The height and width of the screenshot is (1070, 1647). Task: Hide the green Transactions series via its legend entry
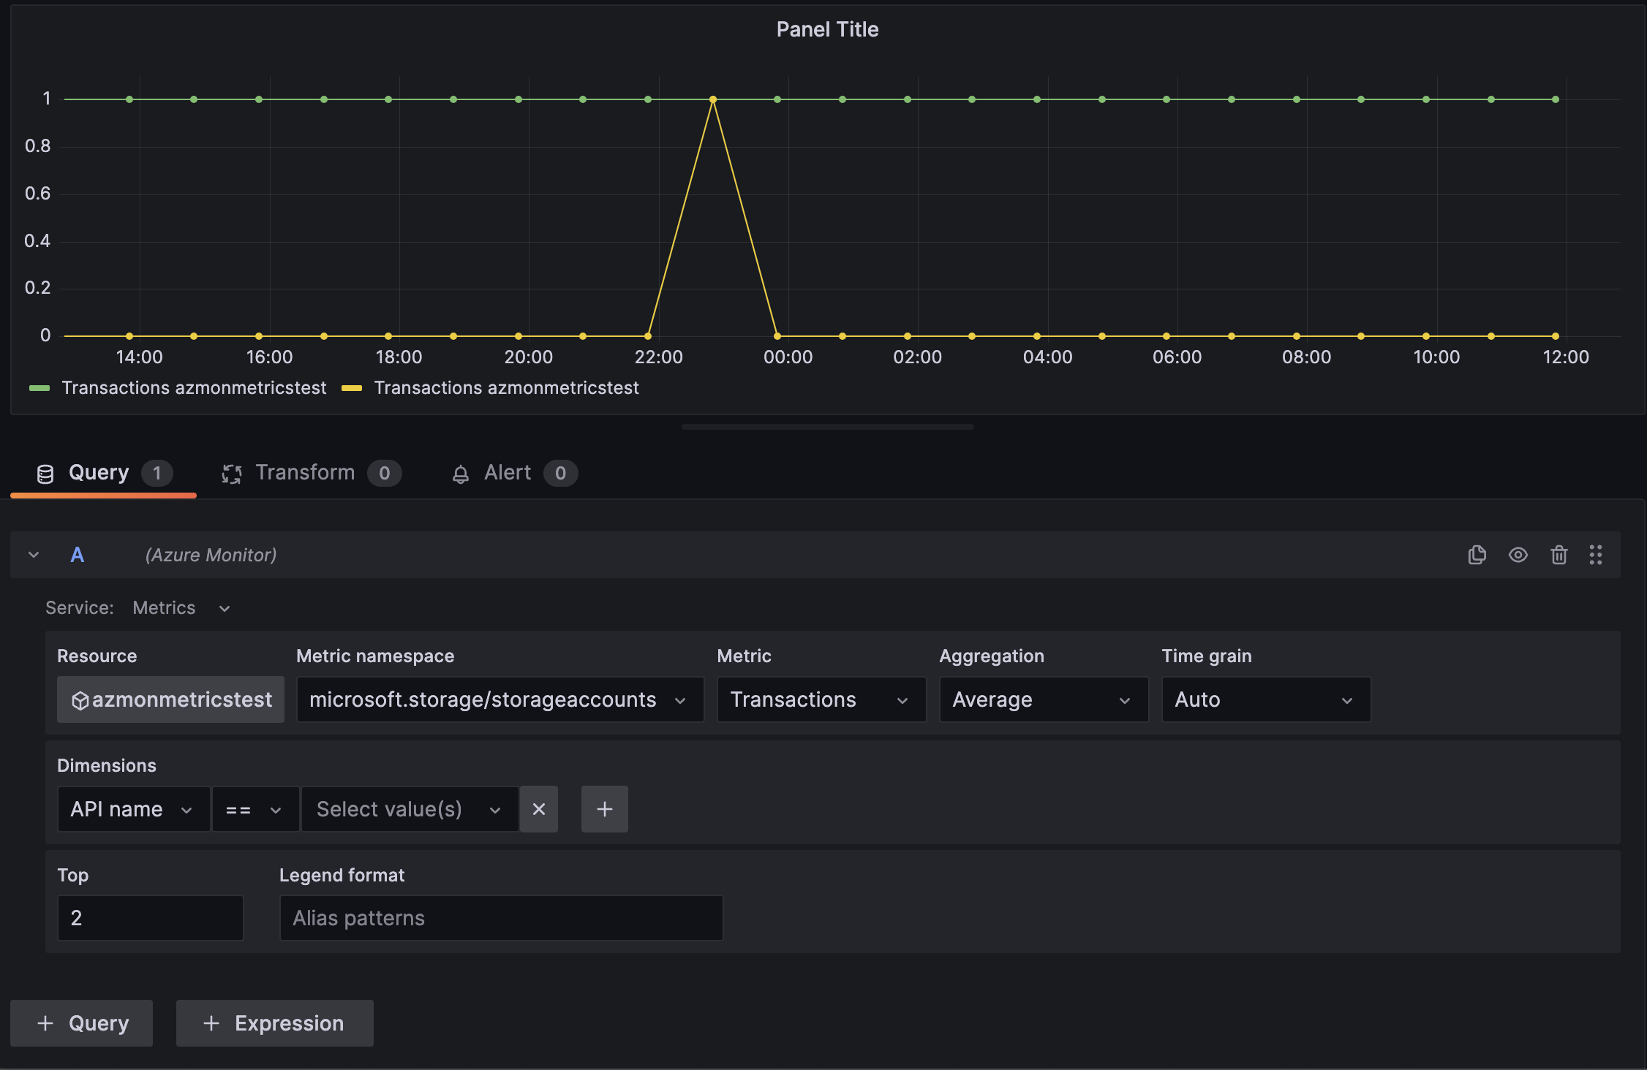pyautogui.click(x=194, y=387)
